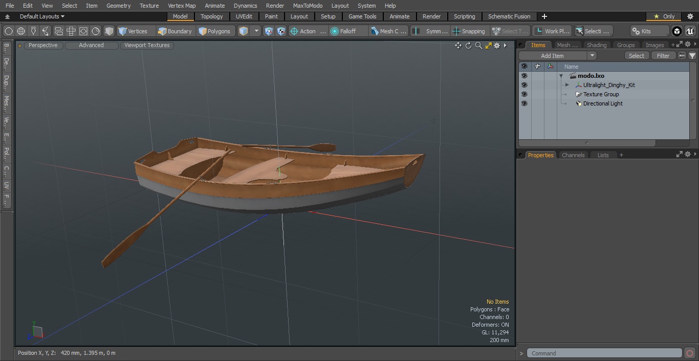Open the Falloff menu
699x361 pixels.
coord(348,31)
